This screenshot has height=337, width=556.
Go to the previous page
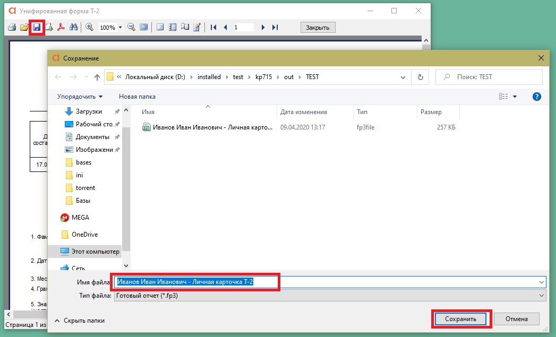225,27
